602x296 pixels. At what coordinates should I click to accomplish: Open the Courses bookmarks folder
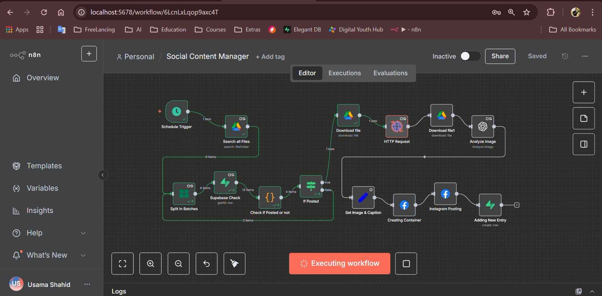point(210,30)
